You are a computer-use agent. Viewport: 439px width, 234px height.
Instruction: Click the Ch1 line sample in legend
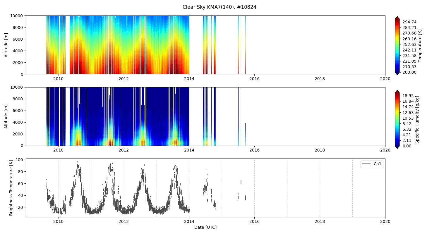click(x=366, y=164)
